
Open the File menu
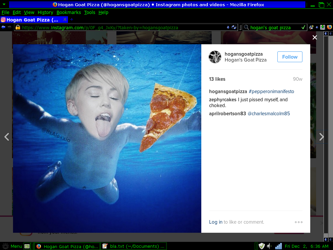tap(5, 12)
